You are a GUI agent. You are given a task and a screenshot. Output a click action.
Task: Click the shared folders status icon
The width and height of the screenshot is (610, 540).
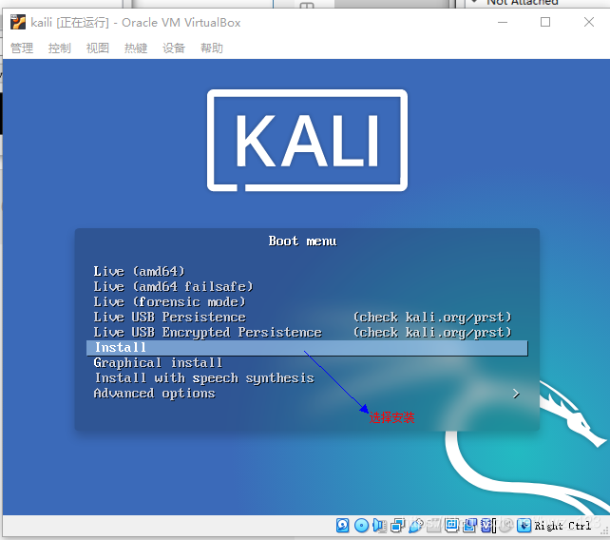tap(434, 526)
